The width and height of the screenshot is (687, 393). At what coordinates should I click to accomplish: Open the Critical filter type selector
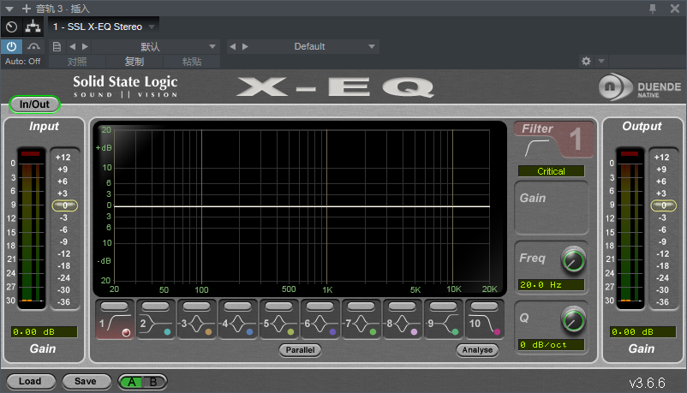click(551, 171)
